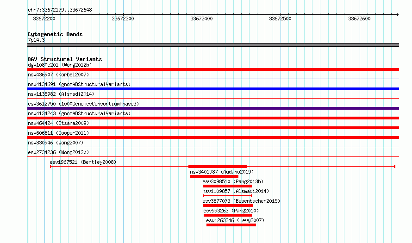Click the 33672600 ruler tick label
The width and height of the screenshot is (412, 243).
pyautogui.click(x=359, y=19)
